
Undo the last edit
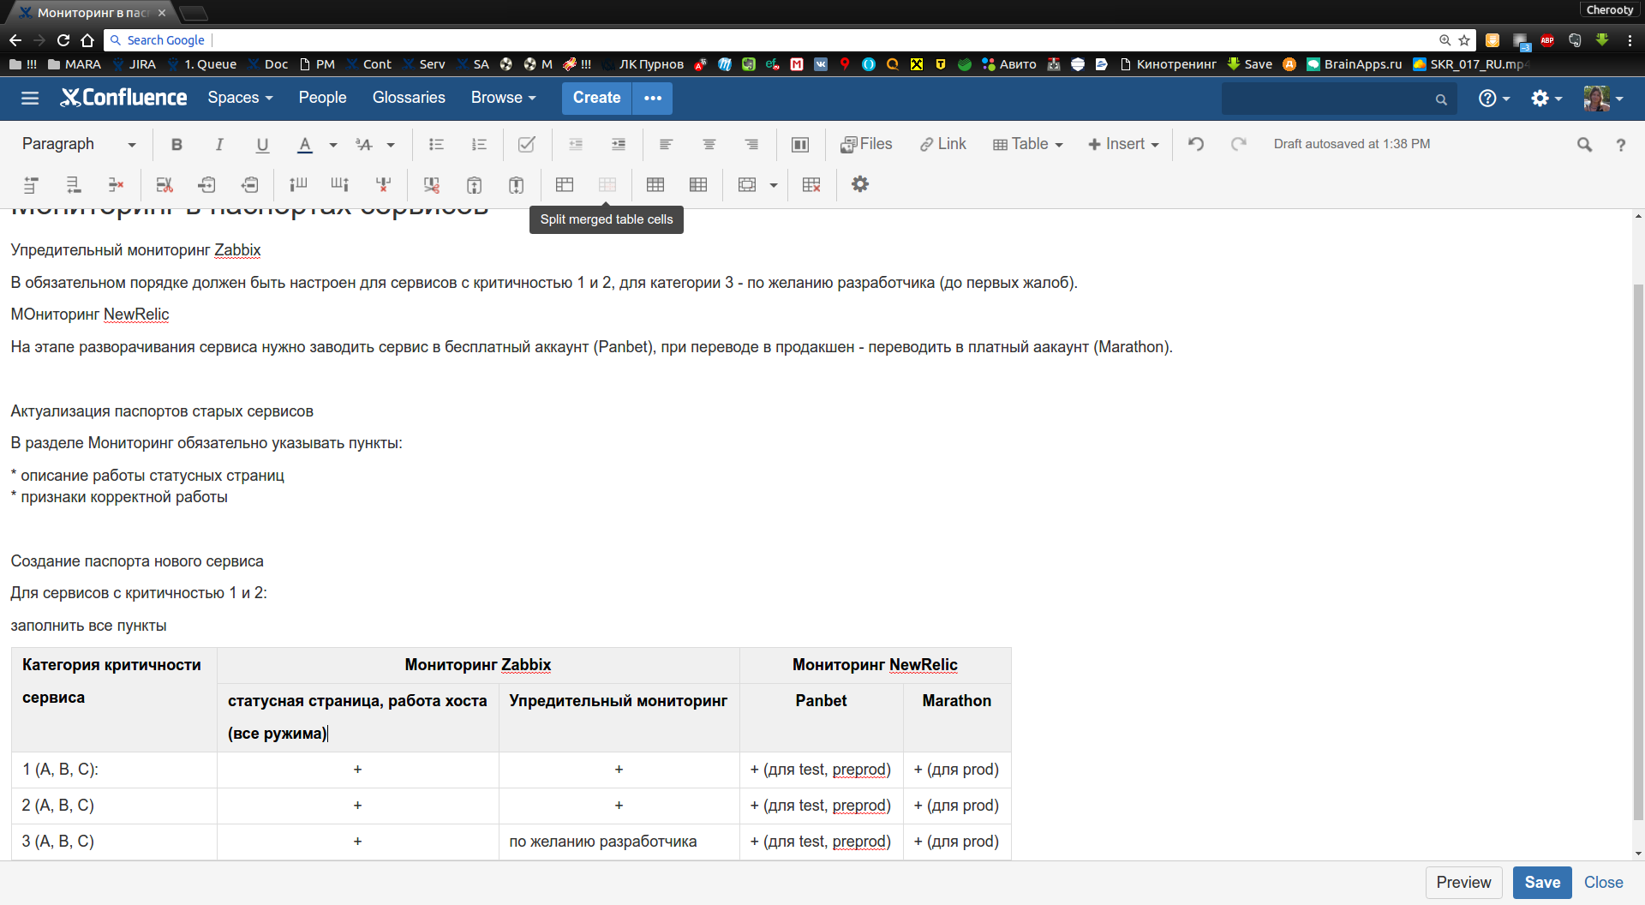coord(1196,145)
